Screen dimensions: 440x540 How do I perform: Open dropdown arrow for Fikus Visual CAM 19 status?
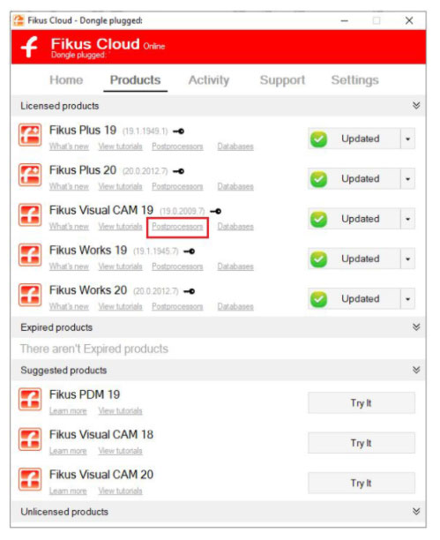408,219
